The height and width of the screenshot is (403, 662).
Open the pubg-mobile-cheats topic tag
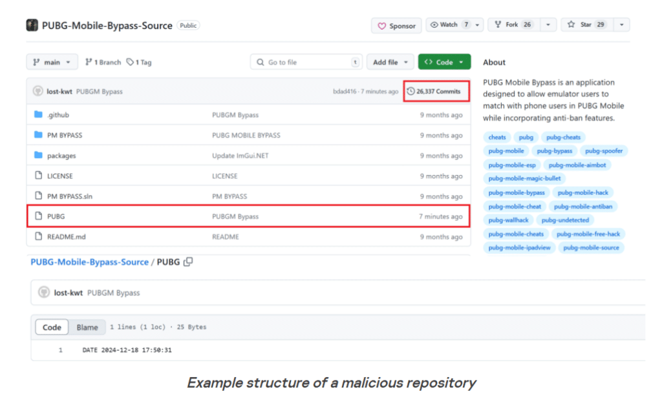click(x=516, y=234)
